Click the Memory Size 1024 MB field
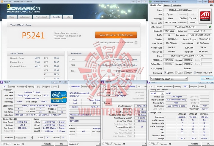 click(x=171, y=52)
